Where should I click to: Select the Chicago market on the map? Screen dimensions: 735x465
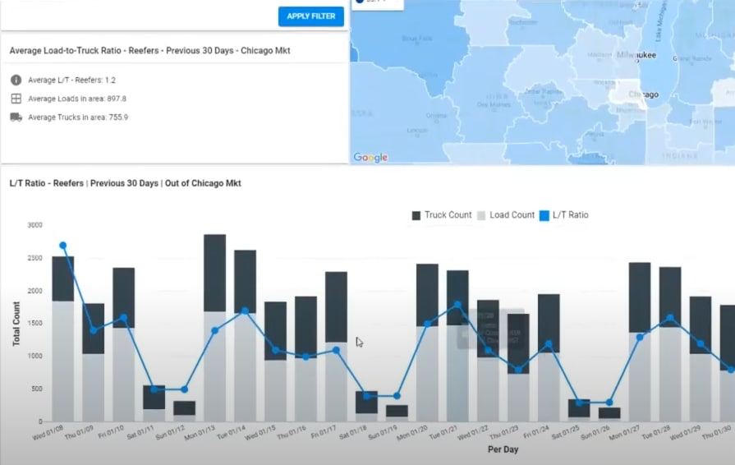click(x=642, y=94)
